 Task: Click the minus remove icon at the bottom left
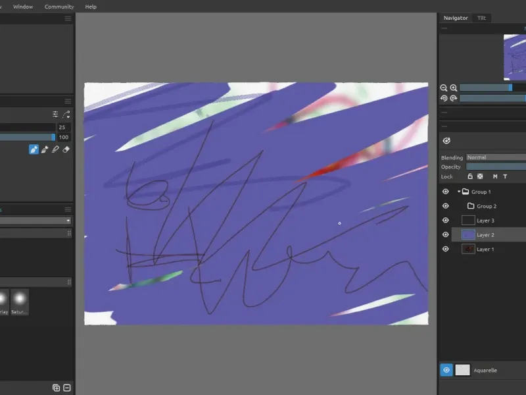coord(67,388)
